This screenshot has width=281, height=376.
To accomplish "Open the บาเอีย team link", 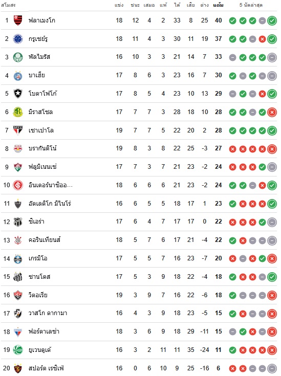I will coord(37,75).
